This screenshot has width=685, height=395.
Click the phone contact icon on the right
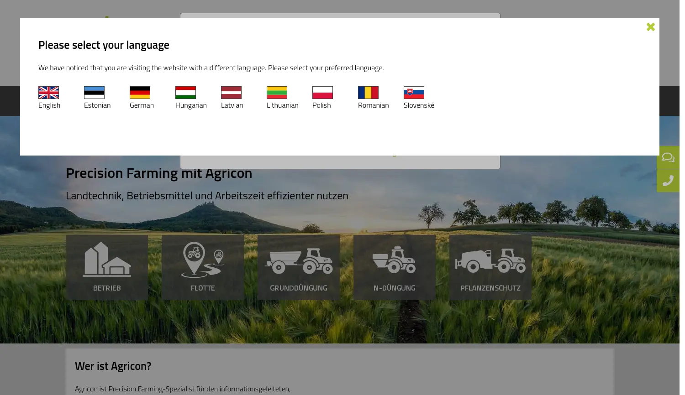[x=668, y=181]
